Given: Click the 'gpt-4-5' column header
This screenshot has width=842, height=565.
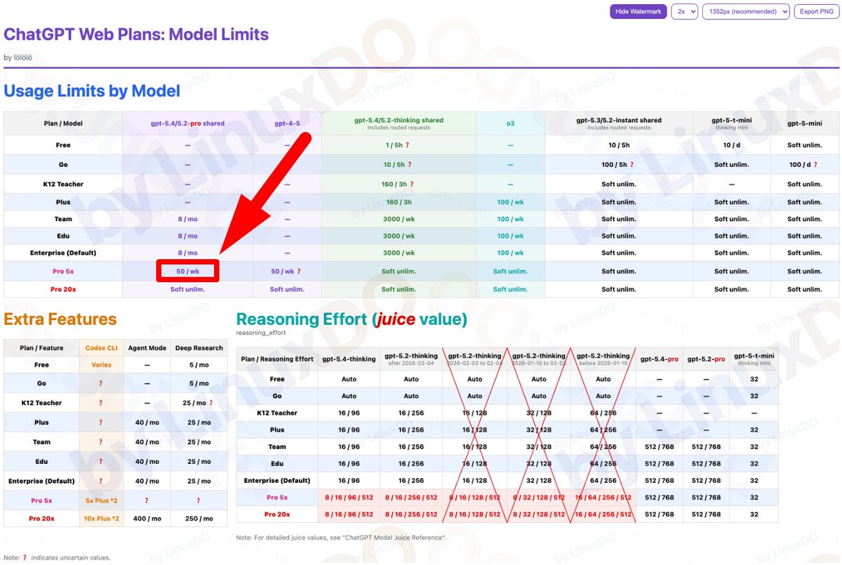Looking at the screenshot, I should coord(287,123).
